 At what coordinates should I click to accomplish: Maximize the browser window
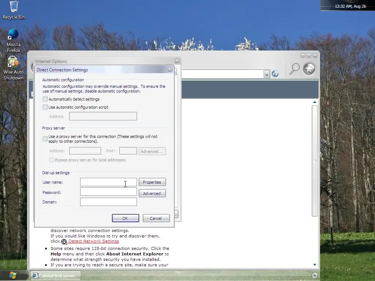coord(309,56)
